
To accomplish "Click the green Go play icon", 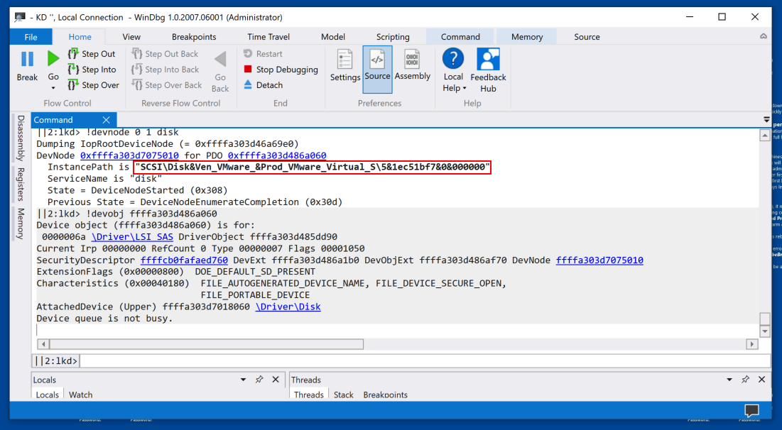I will point(53,59).
